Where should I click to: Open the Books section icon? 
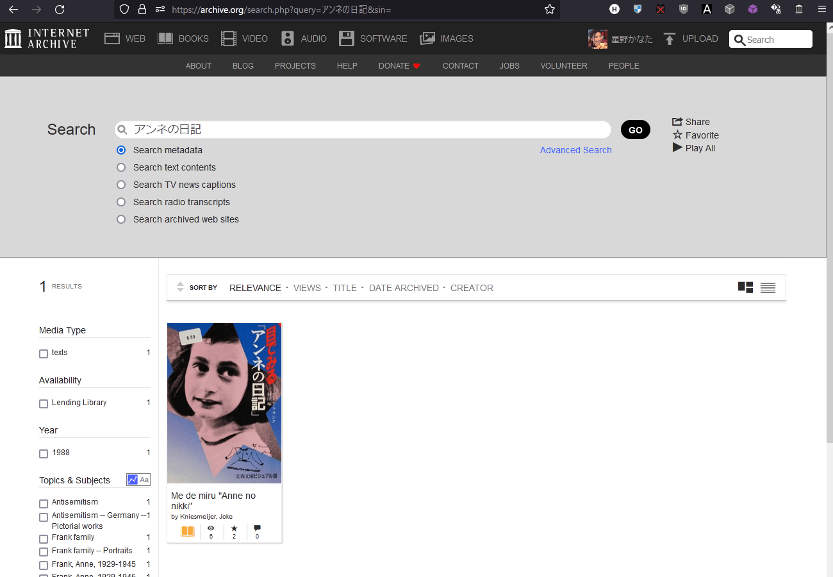coord(165,38)
